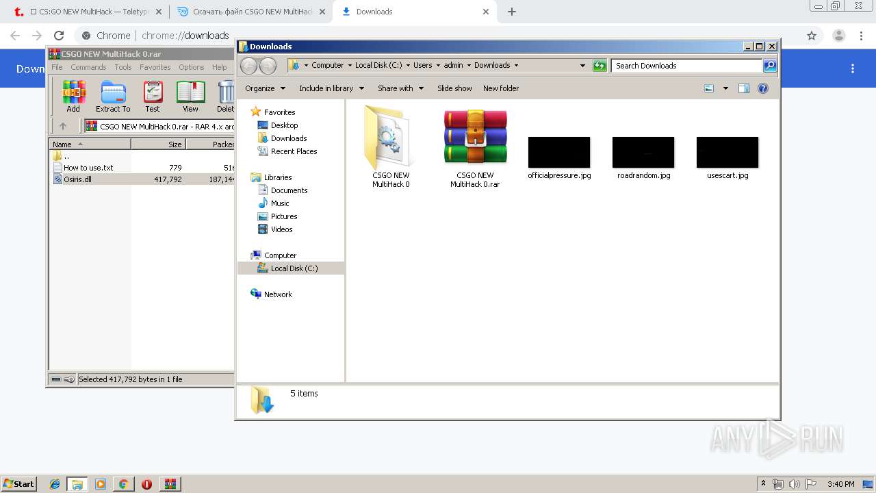The height and width of the screenshot is (493, 876).
Task: Open Desktop under Favorites
Action: (x=284, y=125)
